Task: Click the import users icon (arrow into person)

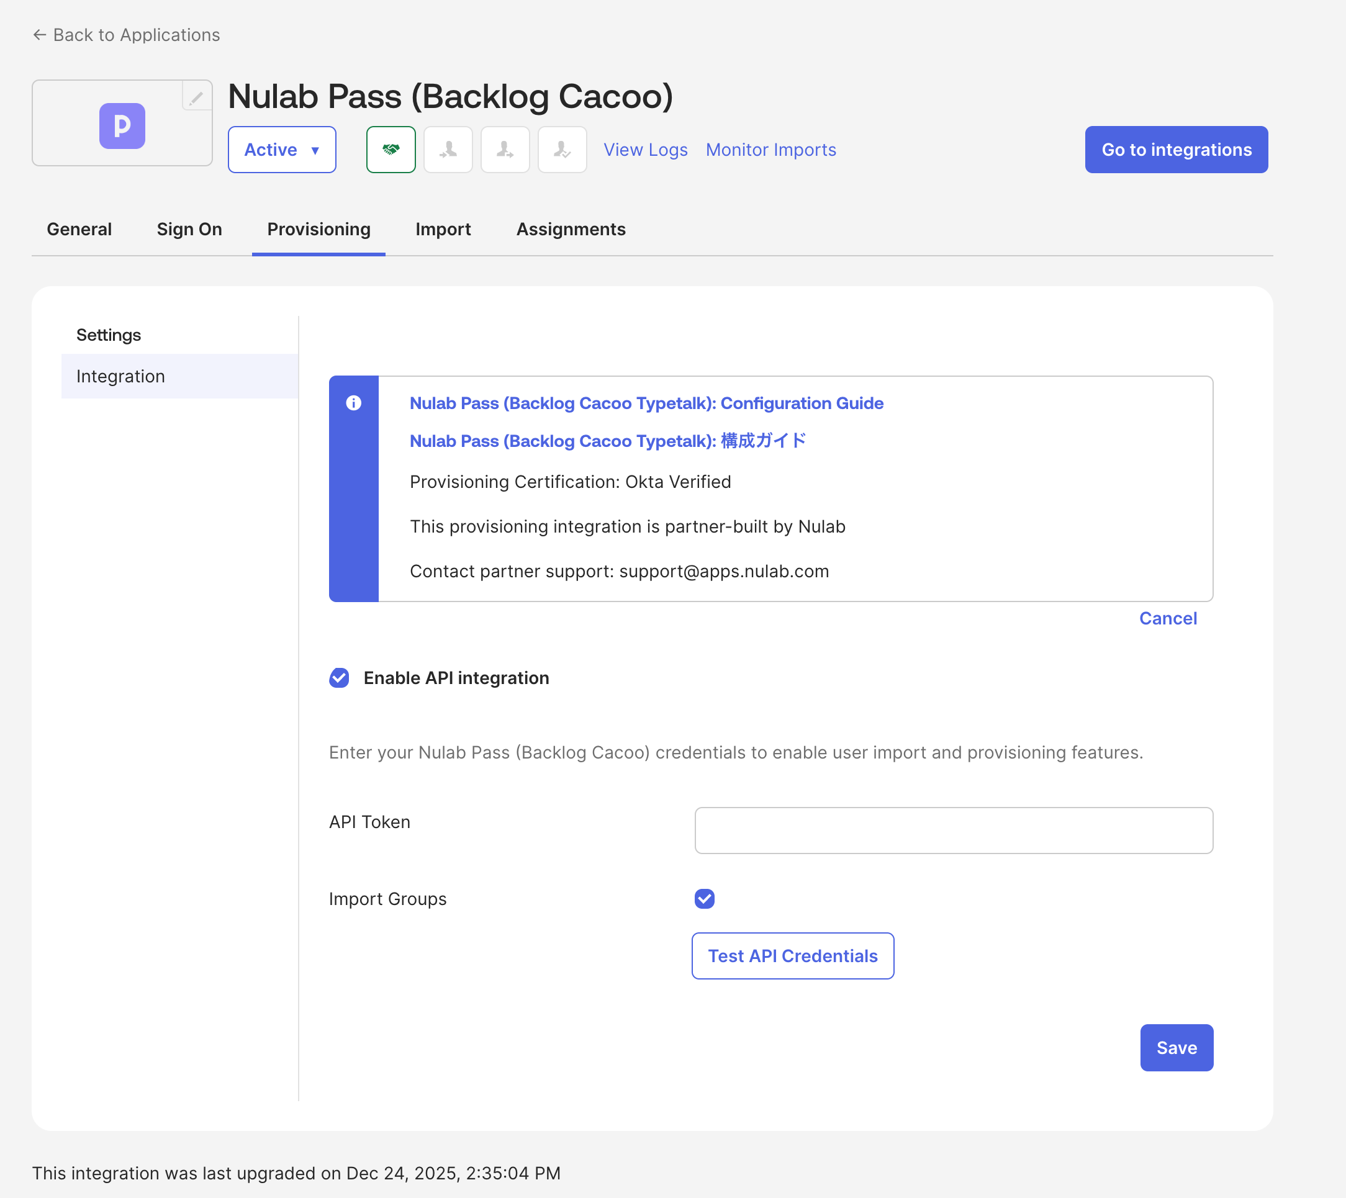Action: point(448,150)
